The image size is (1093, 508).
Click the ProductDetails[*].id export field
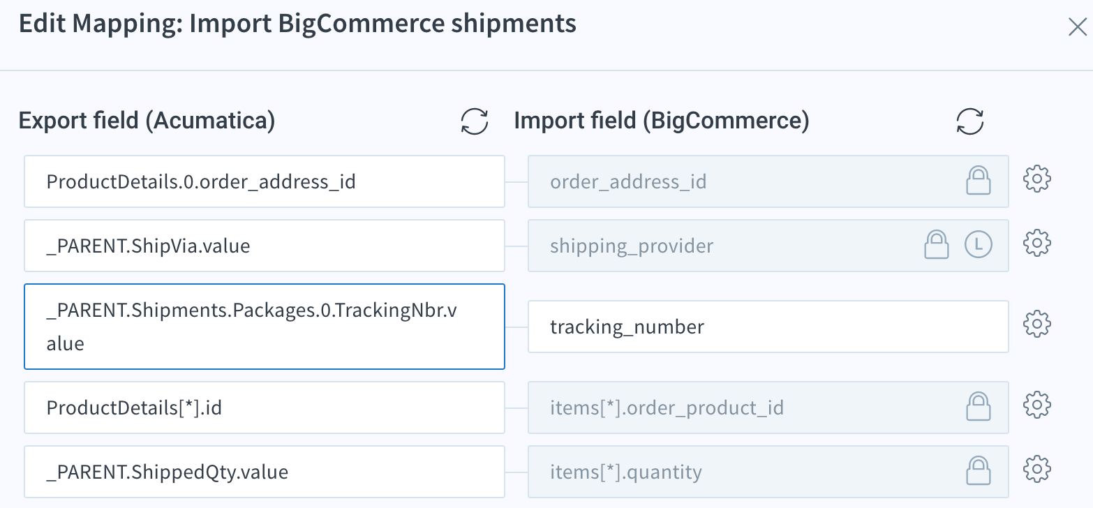pos(264,408)
